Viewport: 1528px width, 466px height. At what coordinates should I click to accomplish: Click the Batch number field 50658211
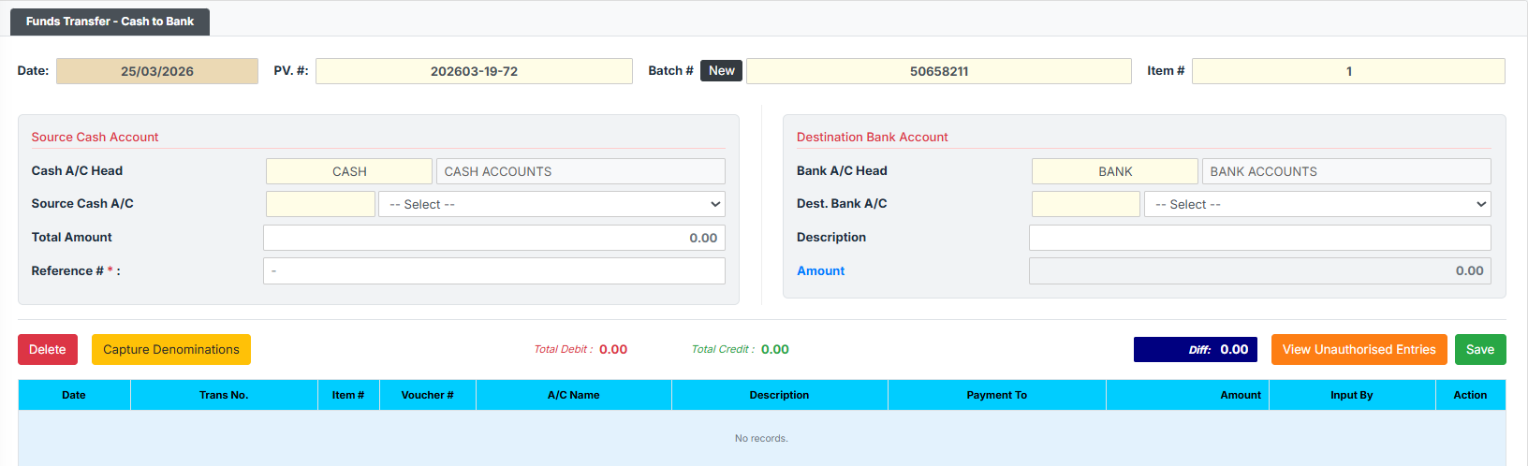(x=938, y=71)
